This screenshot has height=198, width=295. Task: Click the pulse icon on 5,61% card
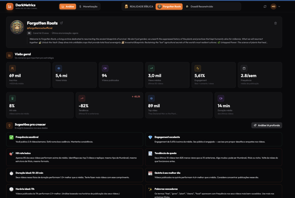coord(198,68)
